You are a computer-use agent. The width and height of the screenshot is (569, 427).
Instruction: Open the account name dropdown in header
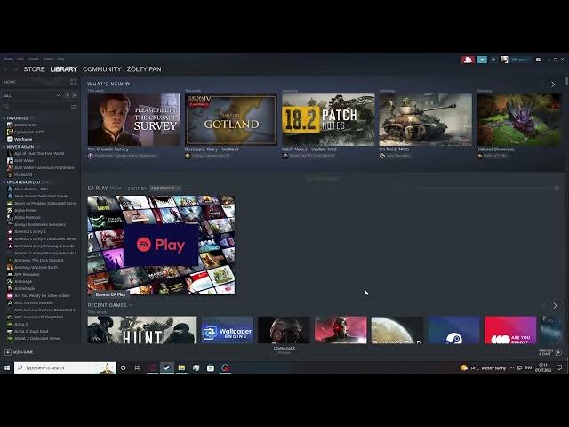519,60
